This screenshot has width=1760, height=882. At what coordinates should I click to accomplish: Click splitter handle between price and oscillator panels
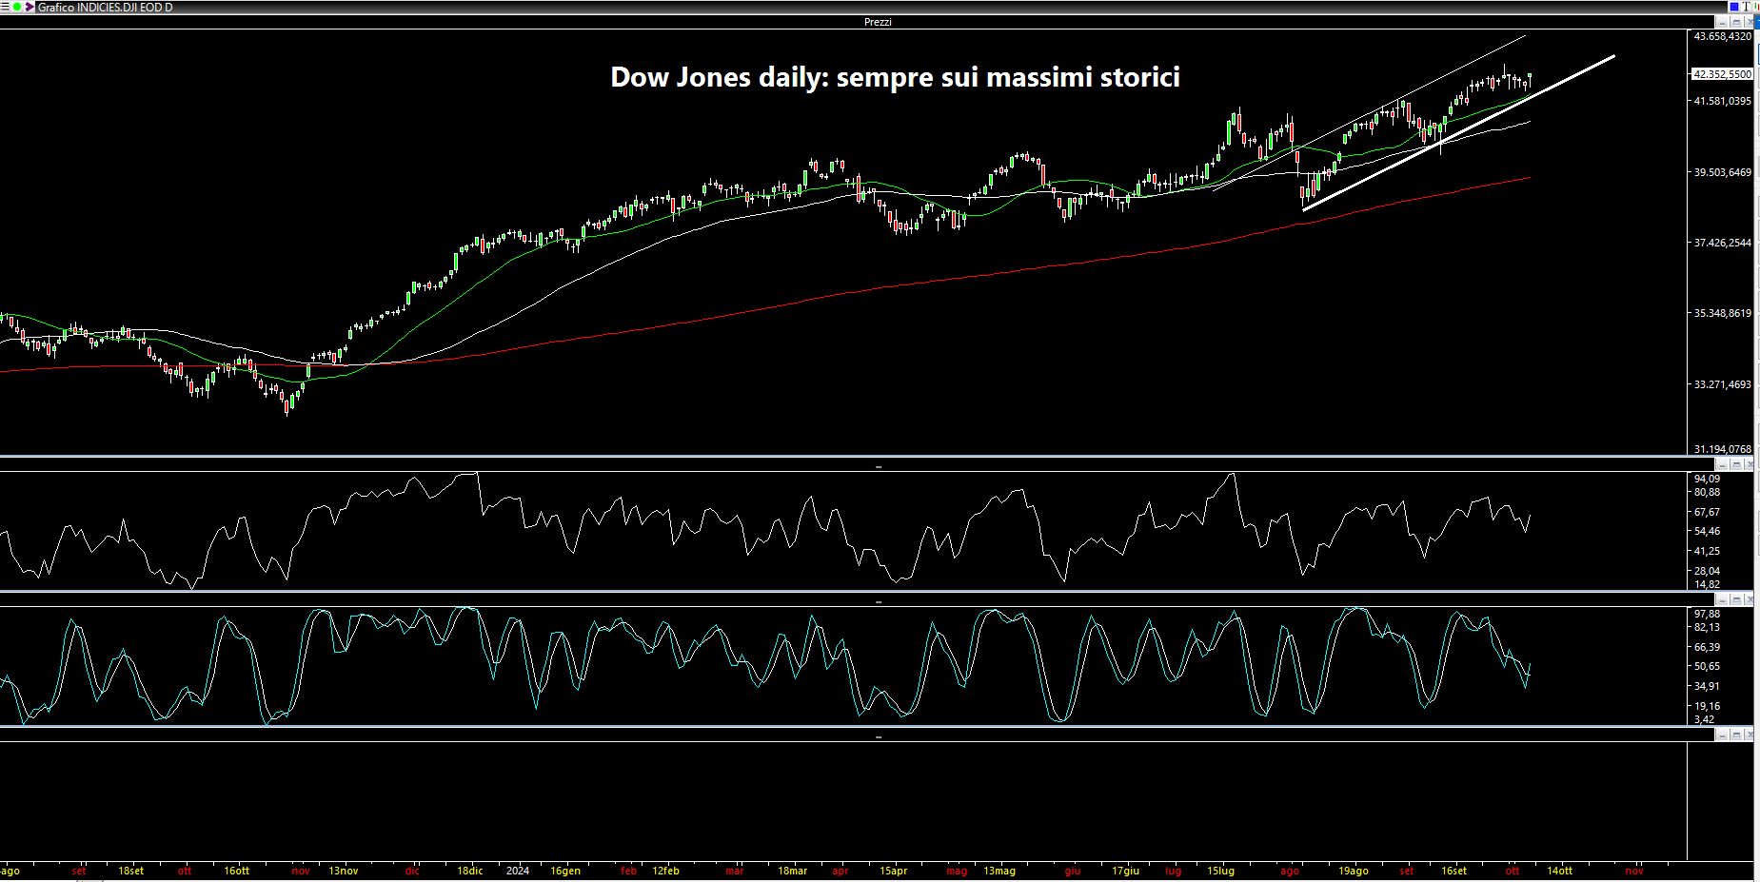(878, 467)
